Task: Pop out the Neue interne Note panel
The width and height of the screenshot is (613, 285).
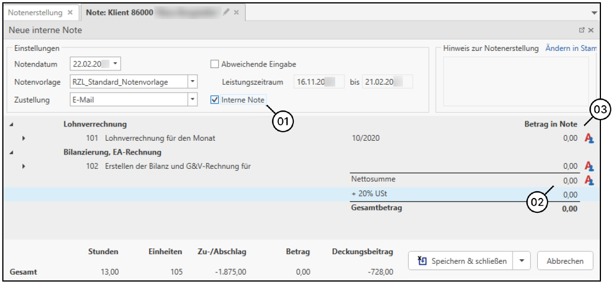Action: [x=581, y=30]
